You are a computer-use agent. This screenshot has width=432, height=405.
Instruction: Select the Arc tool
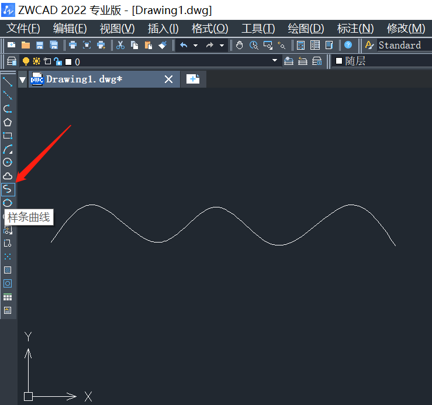point(8,149)
